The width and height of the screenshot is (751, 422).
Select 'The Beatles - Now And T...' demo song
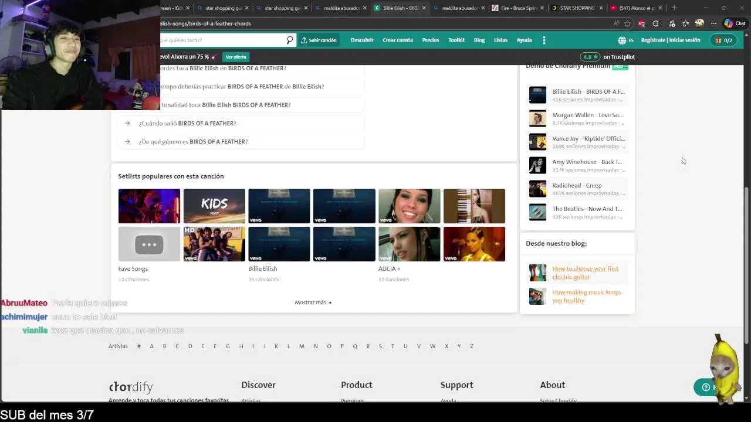(x=577, y=212)
